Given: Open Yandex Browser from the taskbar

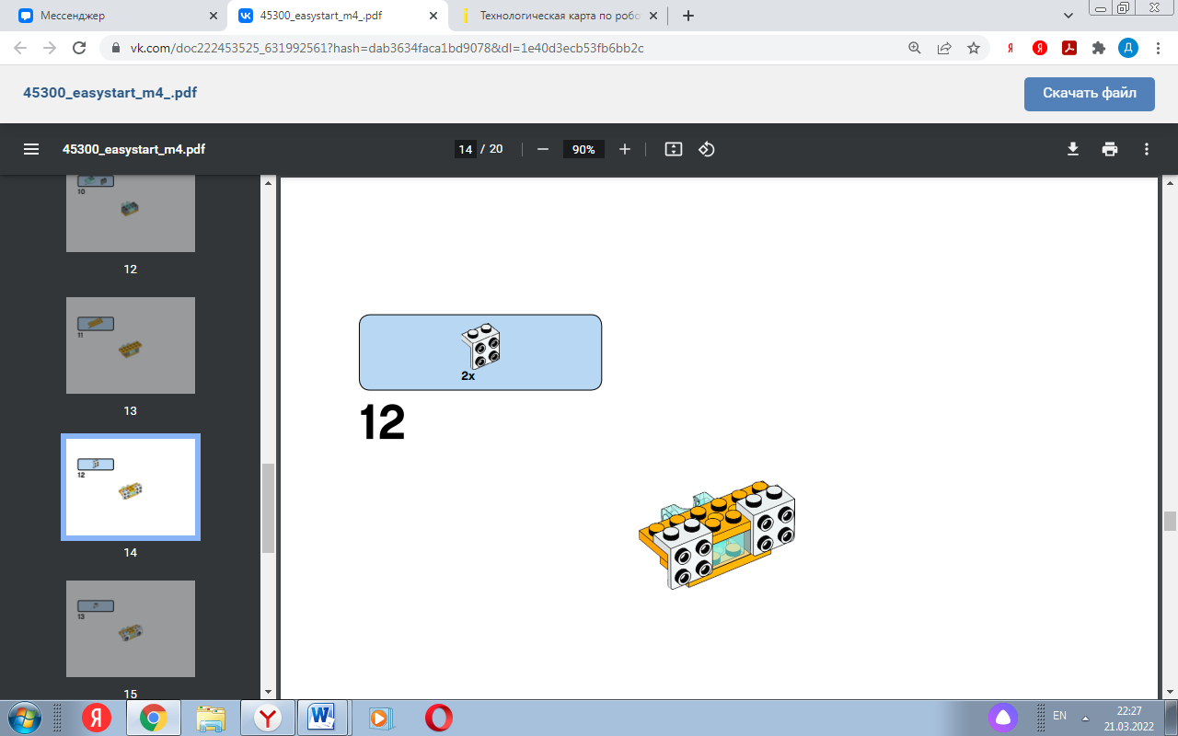Looking at the screenshot, I should pyautogui.click(x=268, y=718).
